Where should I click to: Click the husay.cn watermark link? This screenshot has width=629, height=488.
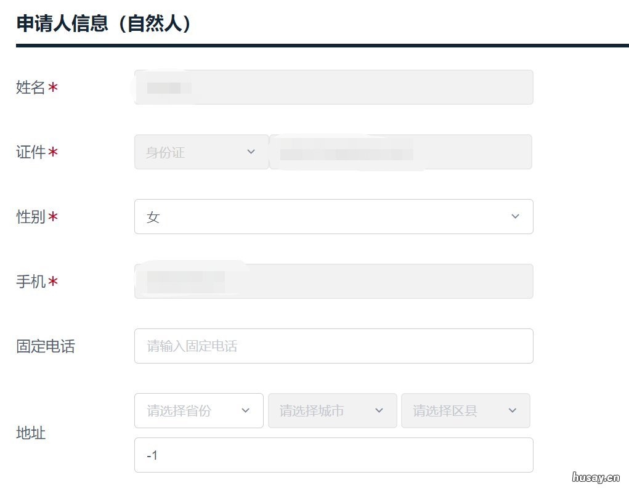[x=596, y=477]
